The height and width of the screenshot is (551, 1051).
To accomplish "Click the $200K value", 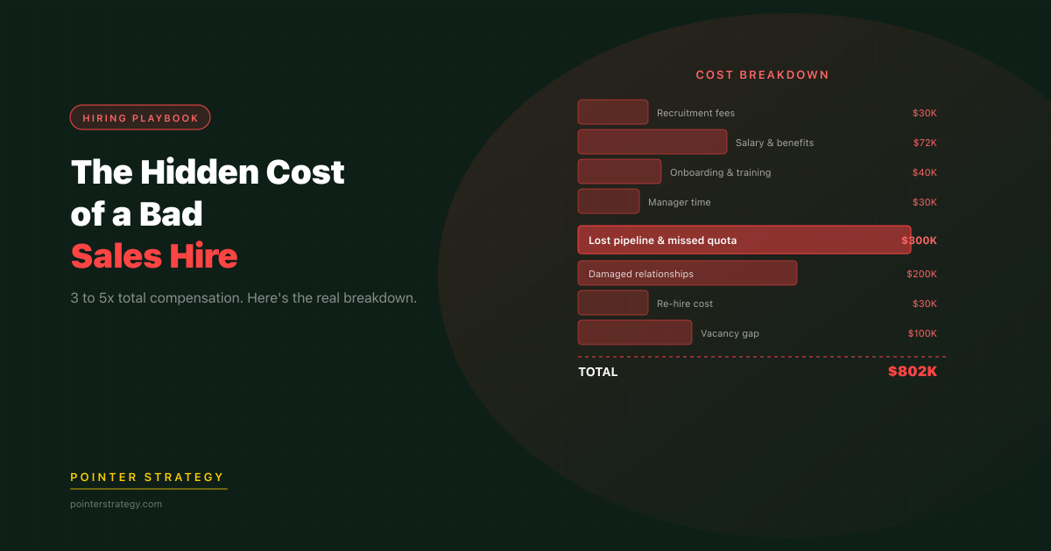I will tap(921, 274).
